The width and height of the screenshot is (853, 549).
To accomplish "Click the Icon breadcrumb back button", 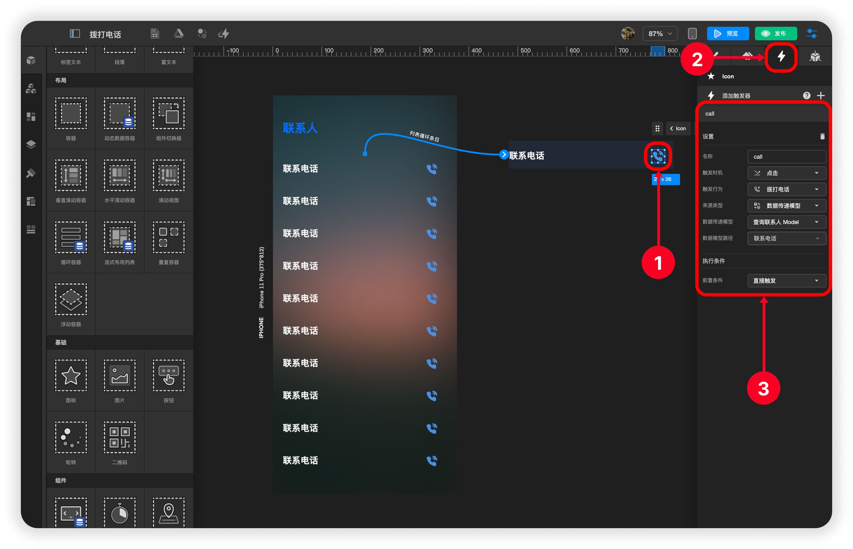I will pyautogui.click(x=678, y=128).
